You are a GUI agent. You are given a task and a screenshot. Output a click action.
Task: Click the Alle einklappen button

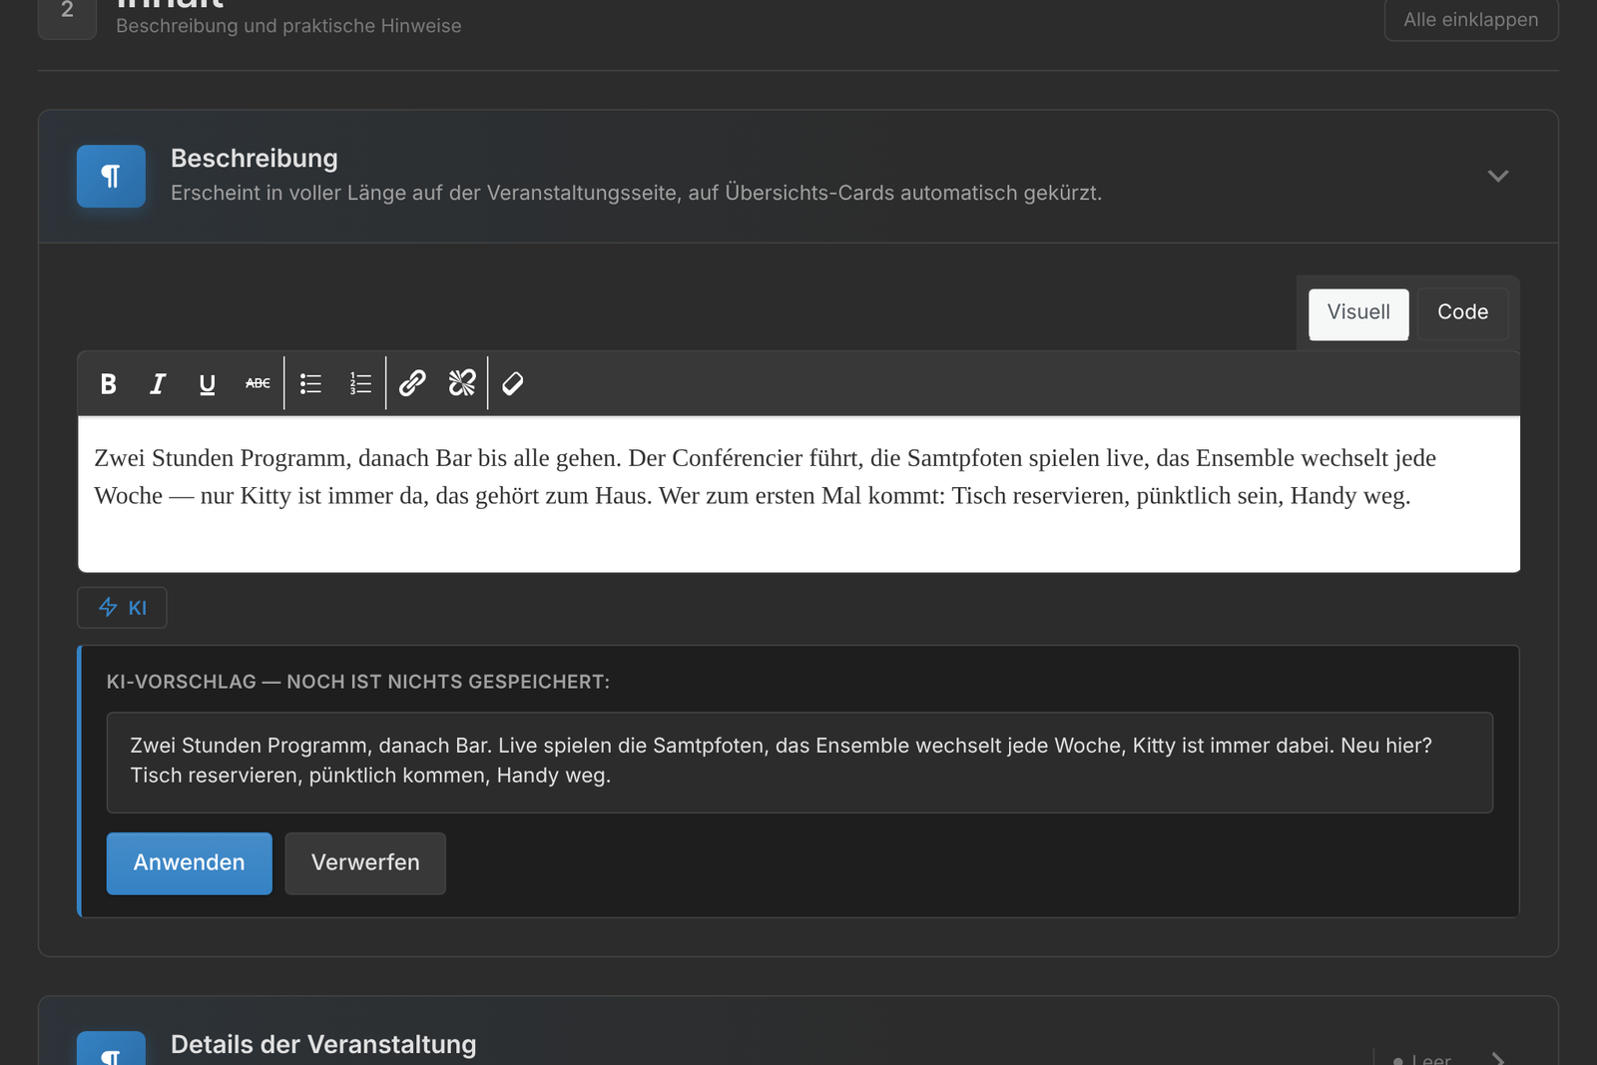[1471, 20]
